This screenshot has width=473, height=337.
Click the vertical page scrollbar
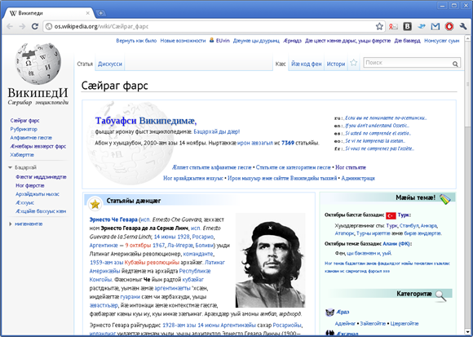coord(468,185)
